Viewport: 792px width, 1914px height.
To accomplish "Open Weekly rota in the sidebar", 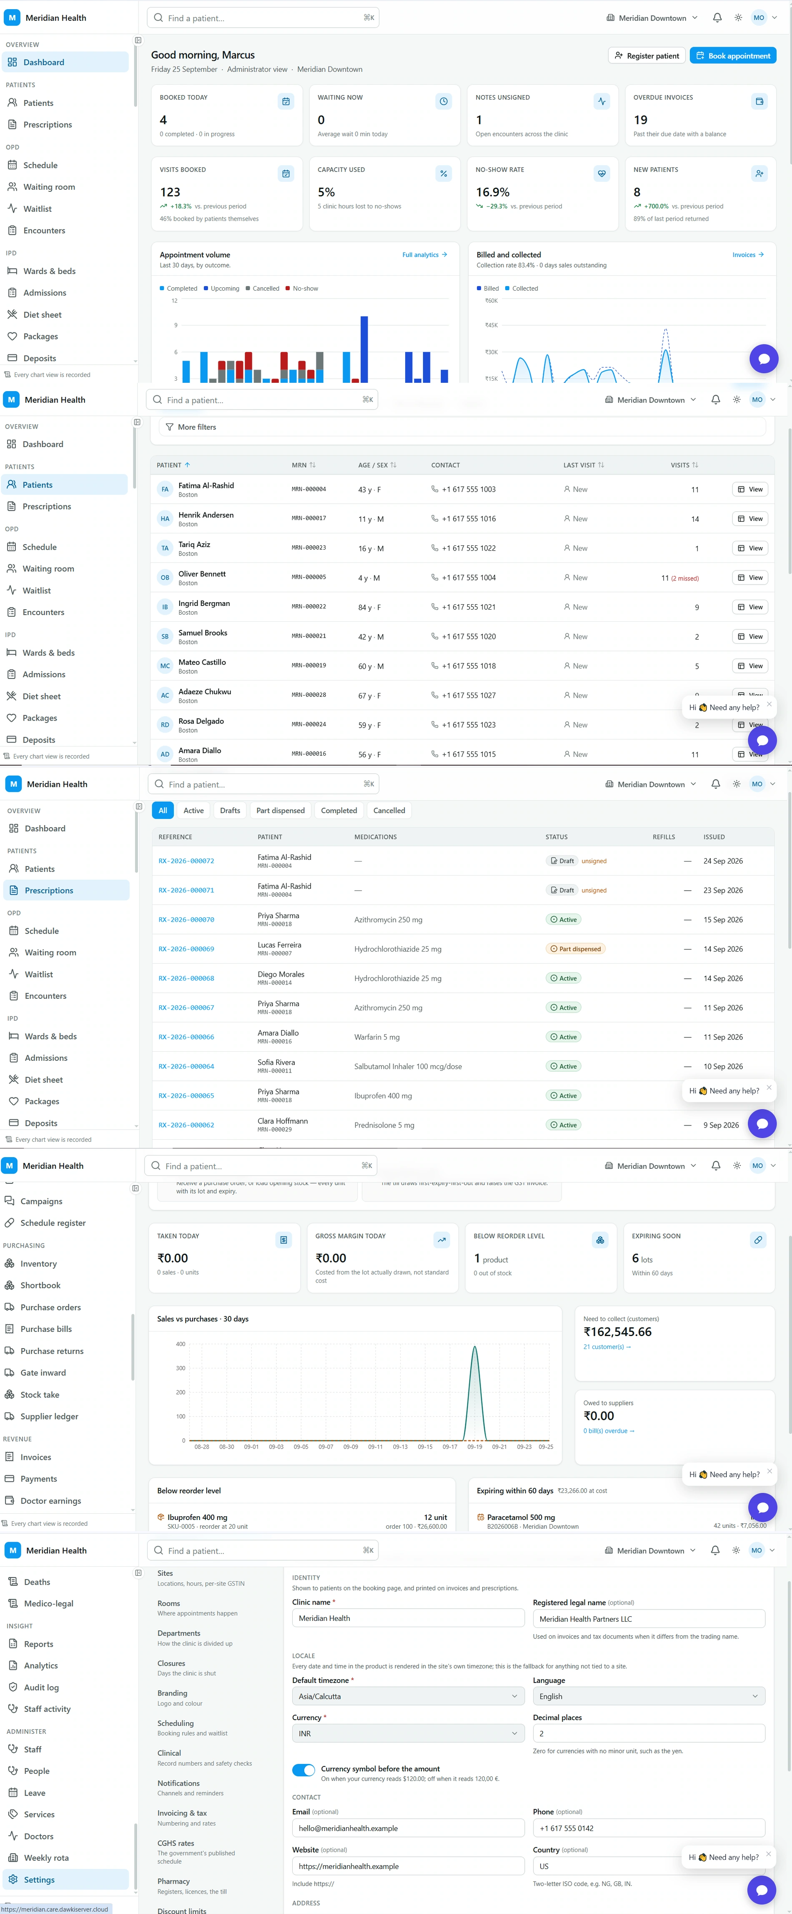I will click(x=46, y=1858).
